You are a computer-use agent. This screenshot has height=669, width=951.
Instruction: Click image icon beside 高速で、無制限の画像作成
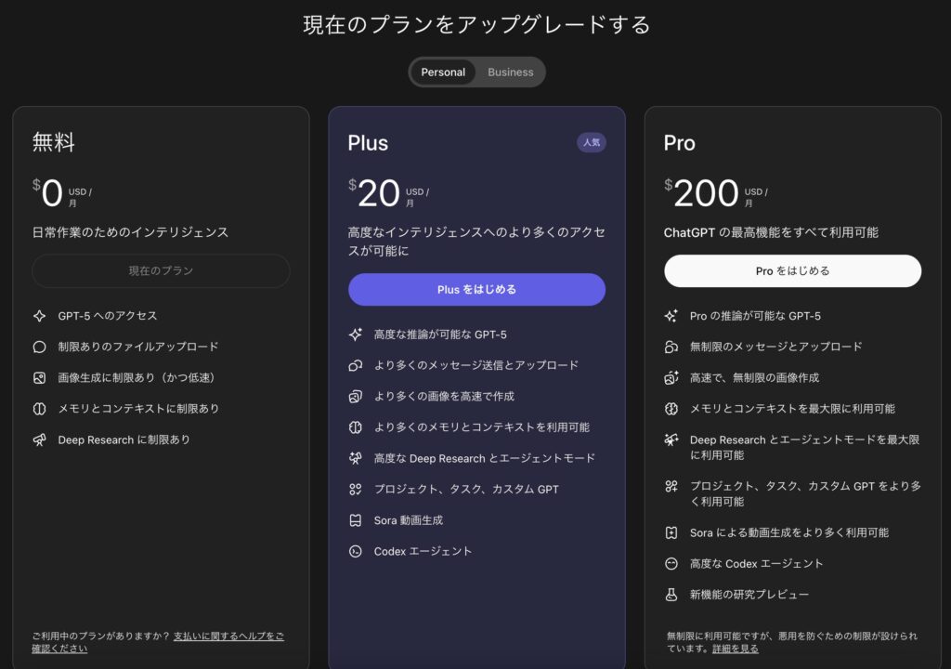point(671,377)
